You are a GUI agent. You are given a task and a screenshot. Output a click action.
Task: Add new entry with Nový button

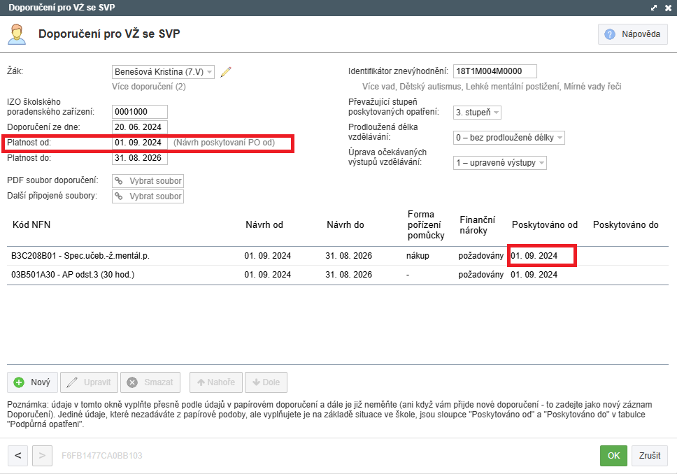click(x=32, y=382)
